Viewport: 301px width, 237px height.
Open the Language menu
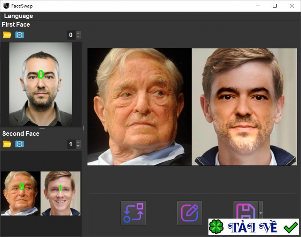[x=18, y=16]
